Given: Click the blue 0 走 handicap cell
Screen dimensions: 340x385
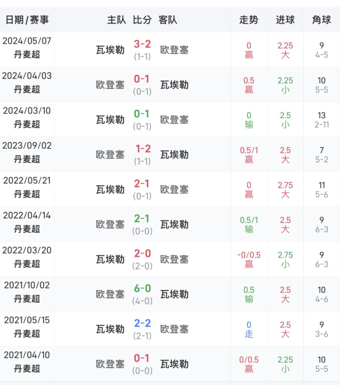Looking at the screenshot, I should tap(249, 329).
